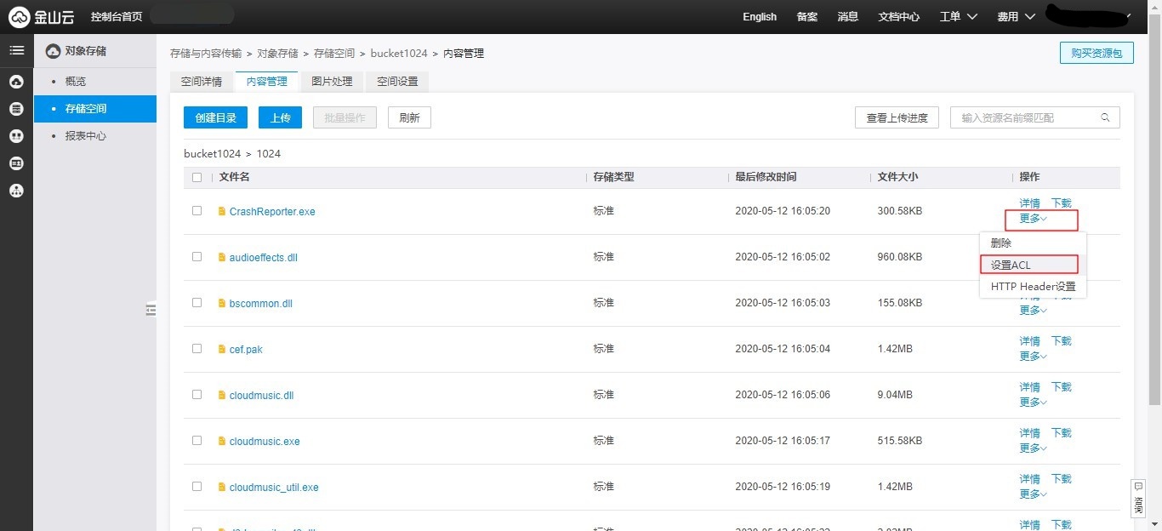Click 查看上传进度 button
This screenshot has height=531, width=1162.
tap(897, 117)
